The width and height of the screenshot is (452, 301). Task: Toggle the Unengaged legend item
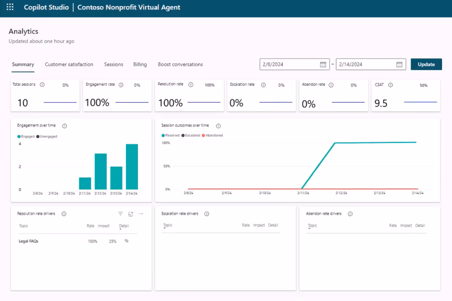(47, 136)
